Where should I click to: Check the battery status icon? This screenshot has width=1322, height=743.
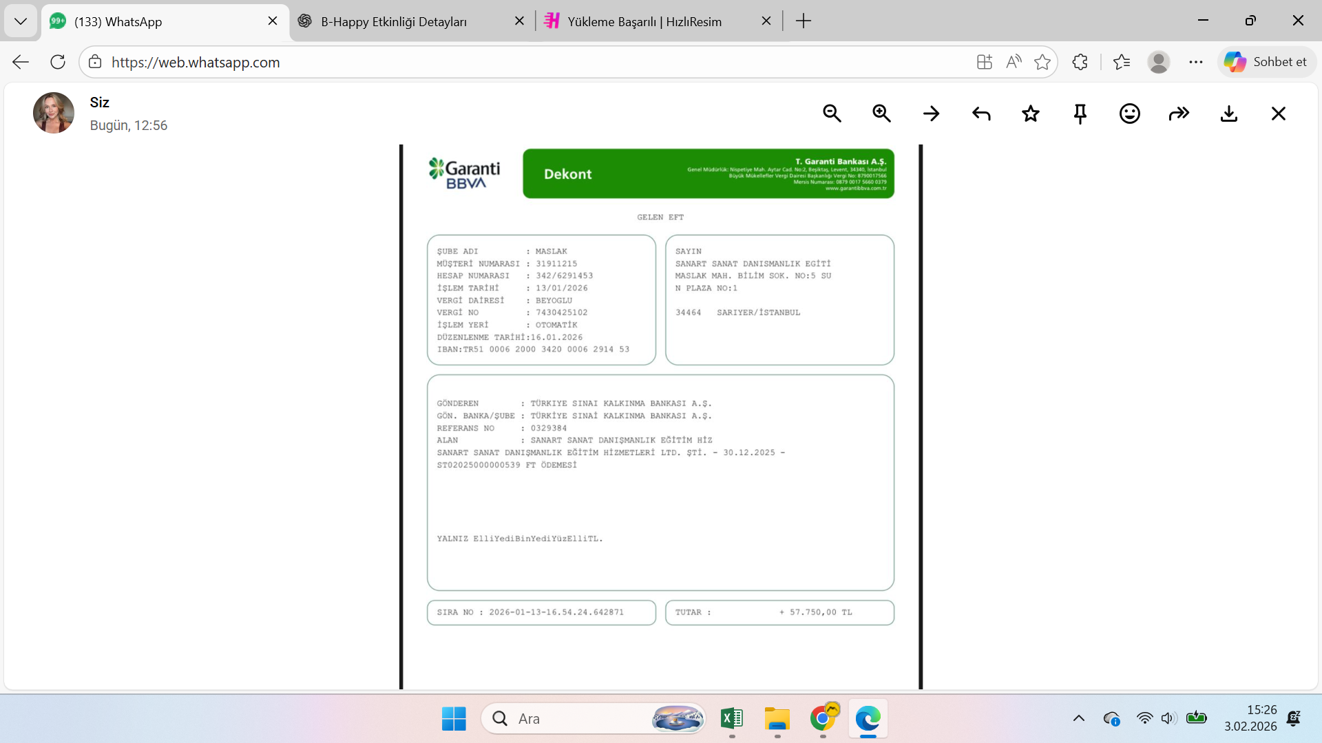point(1197,718)
